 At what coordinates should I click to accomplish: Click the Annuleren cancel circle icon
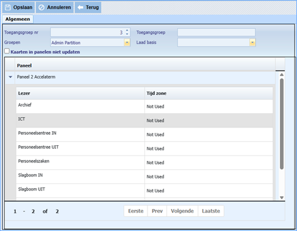coord(42,7)
